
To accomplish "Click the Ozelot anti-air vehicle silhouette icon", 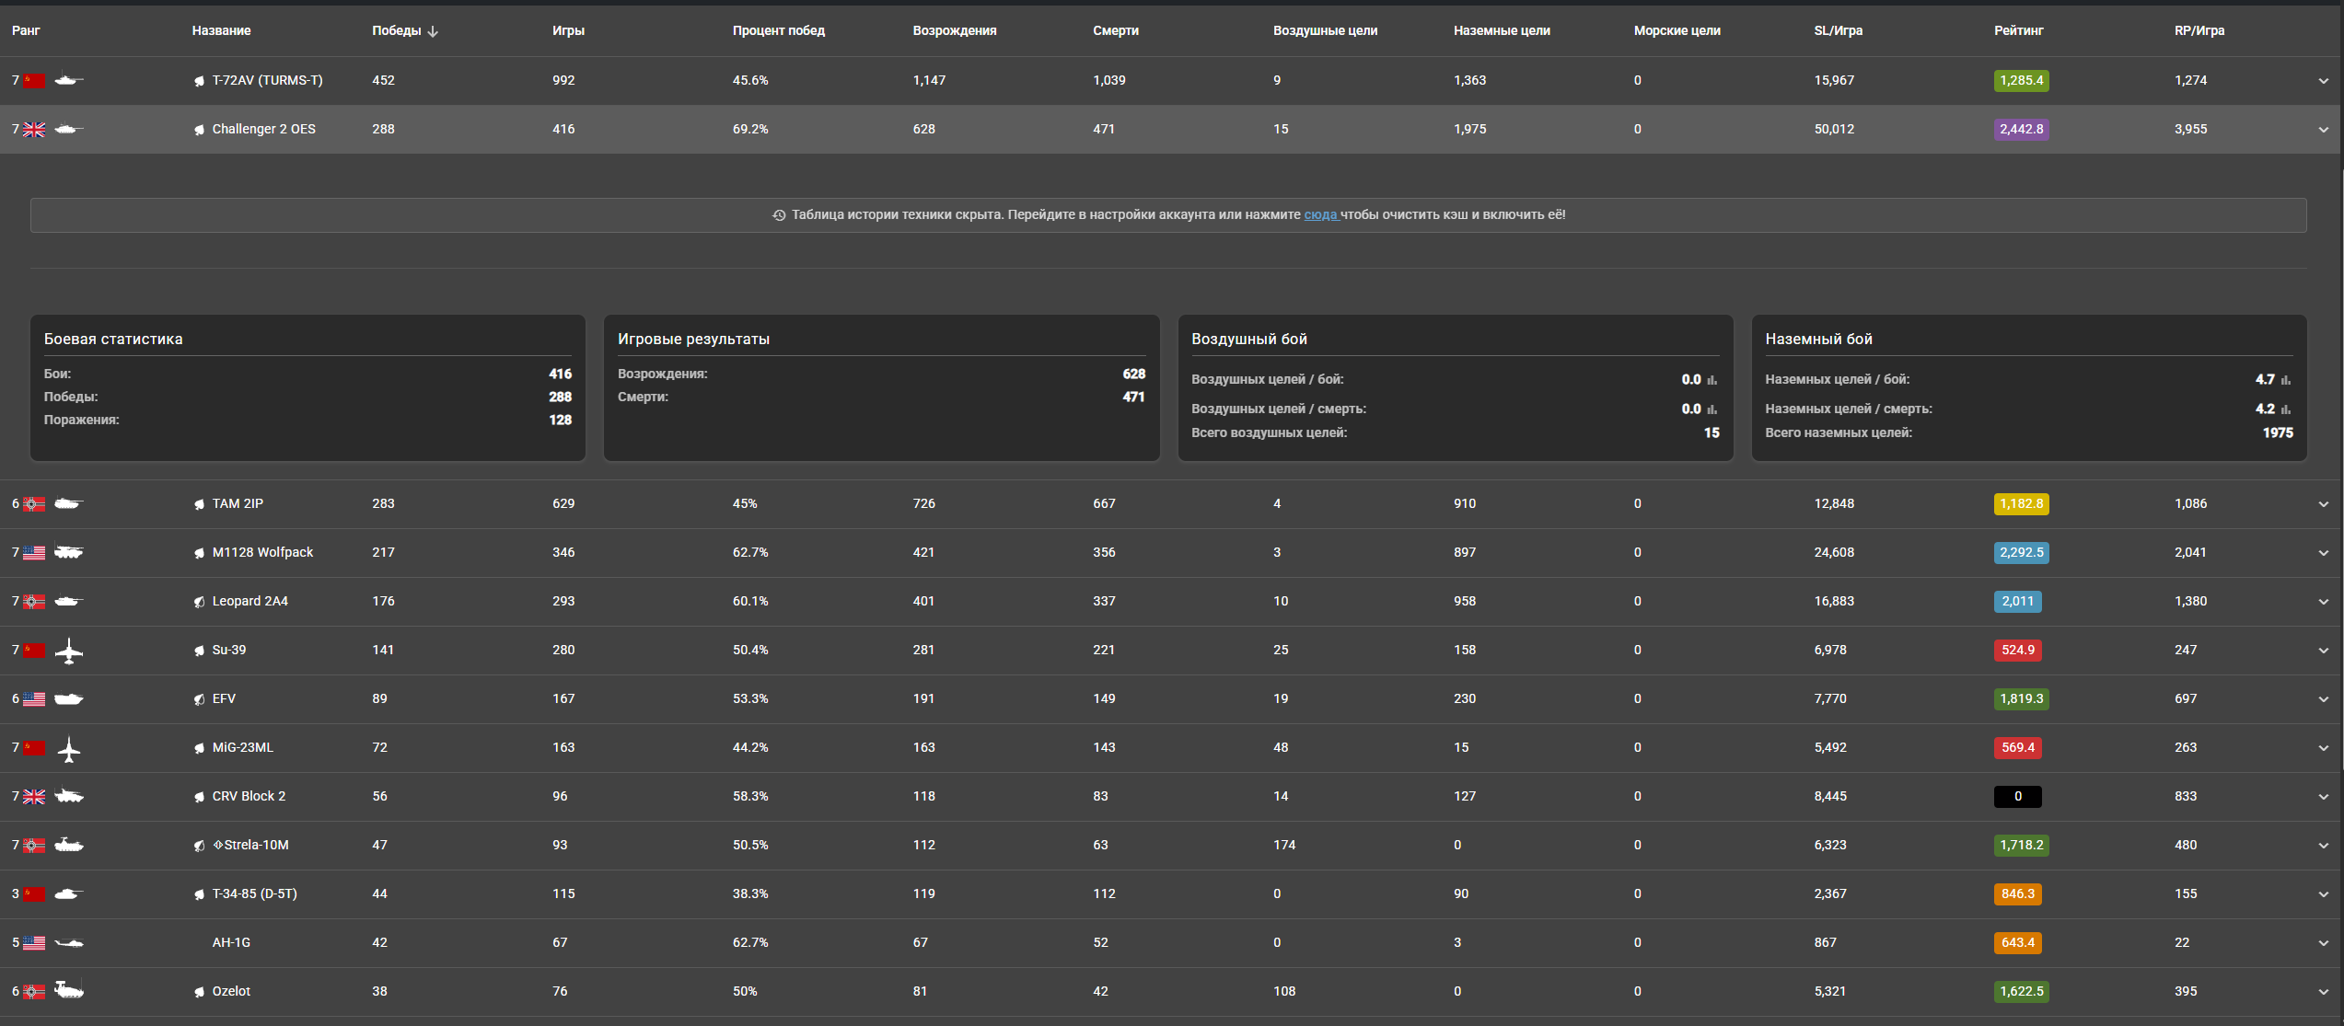I will [x=69, y=991].
